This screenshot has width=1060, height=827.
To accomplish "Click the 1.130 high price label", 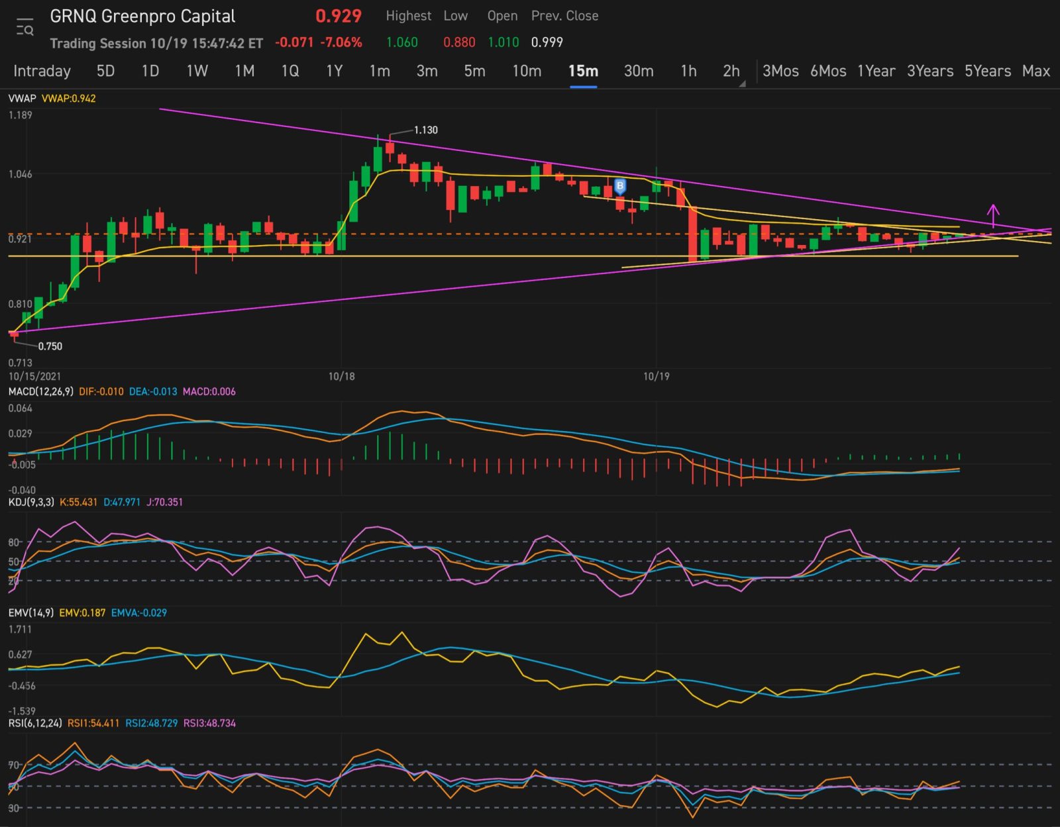I will coord(426,130).
